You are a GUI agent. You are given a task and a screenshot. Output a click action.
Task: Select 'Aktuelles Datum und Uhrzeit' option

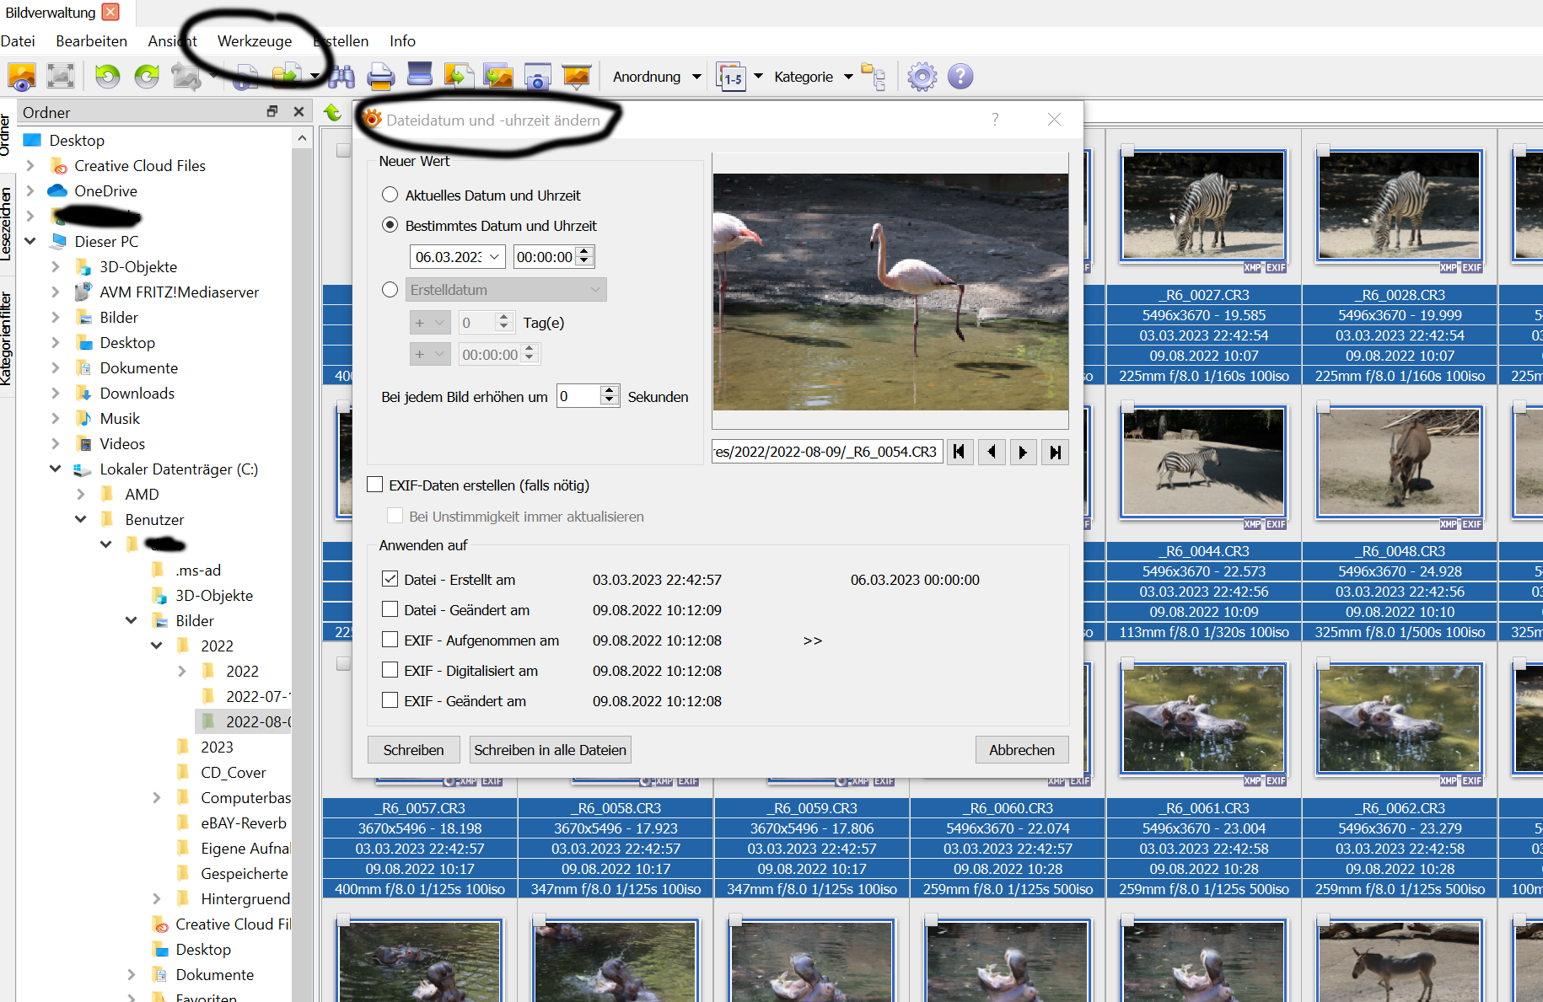[390, 195]
